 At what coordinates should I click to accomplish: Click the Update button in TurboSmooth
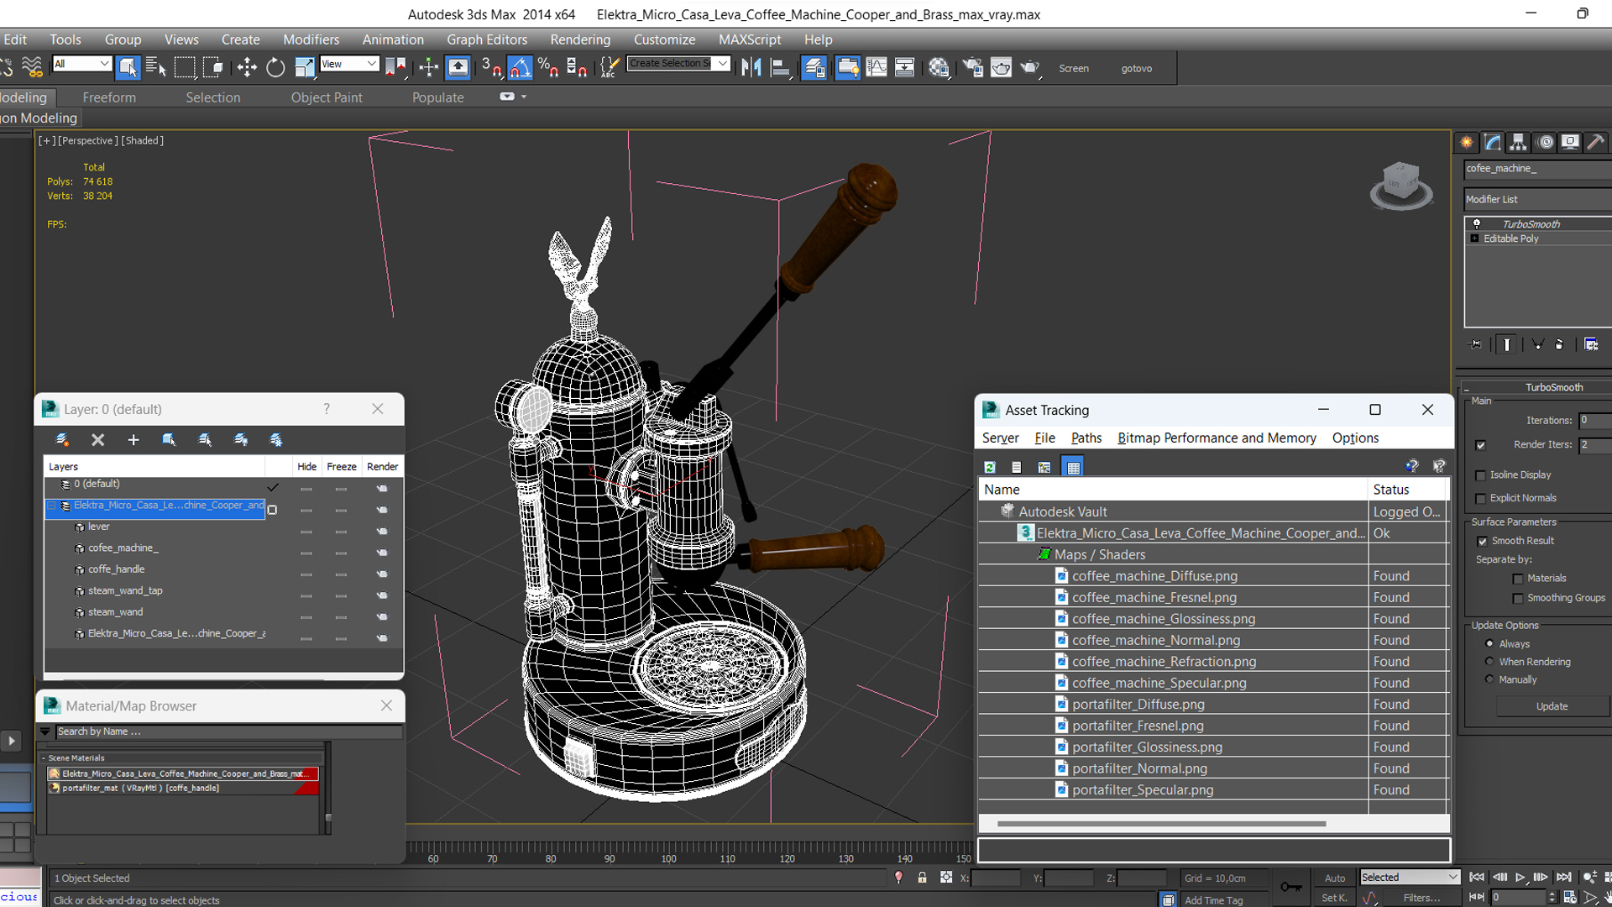(1552, 706)
